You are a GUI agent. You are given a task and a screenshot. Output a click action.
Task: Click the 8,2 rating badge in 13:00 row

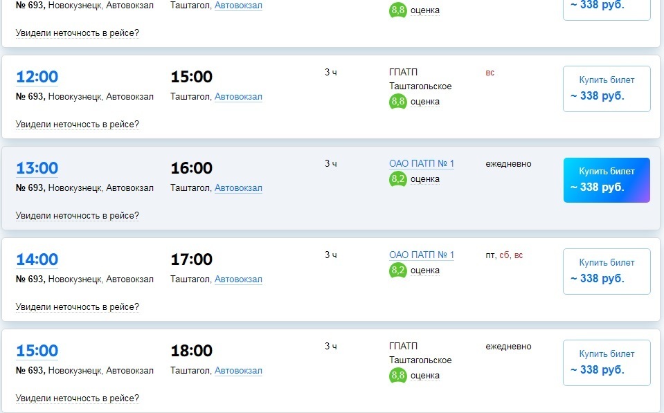pos(398,179)
